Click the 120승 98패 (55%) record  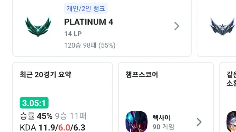[90, 45]
